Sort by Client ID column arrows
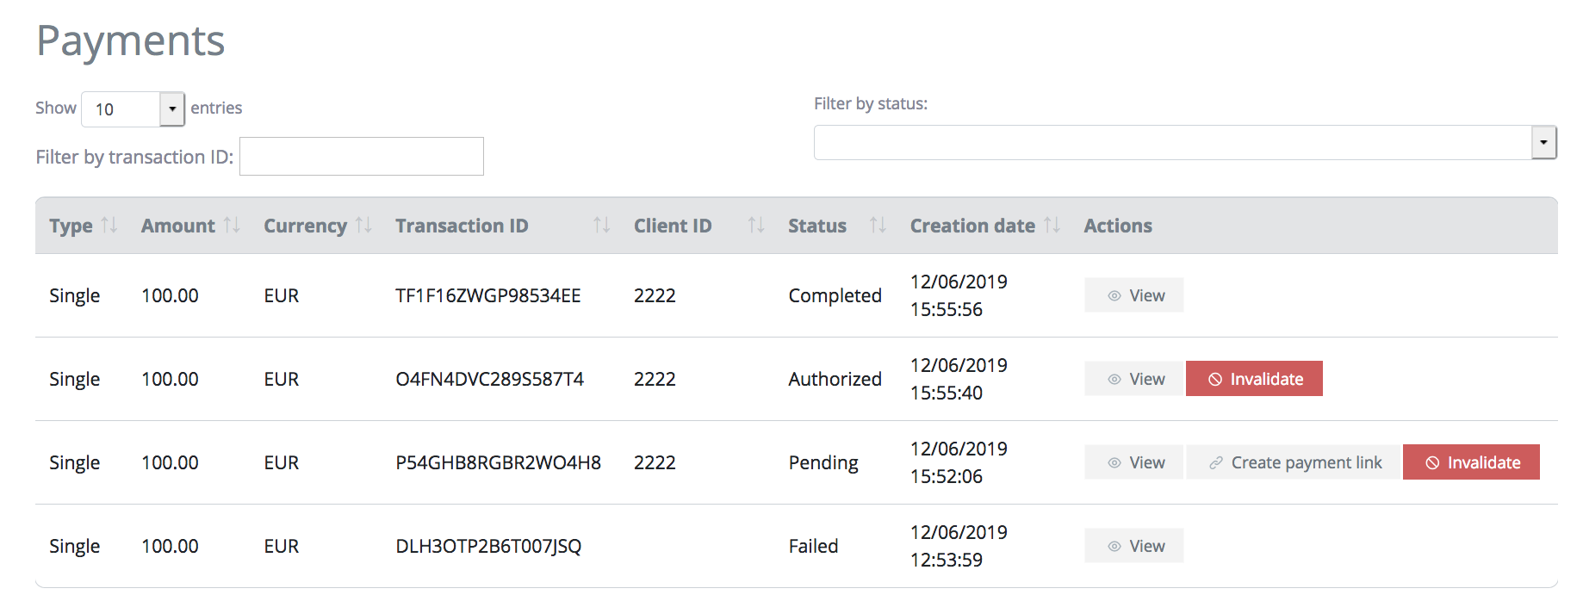Viewport: 1583px width, 601px height. point(755,225)
